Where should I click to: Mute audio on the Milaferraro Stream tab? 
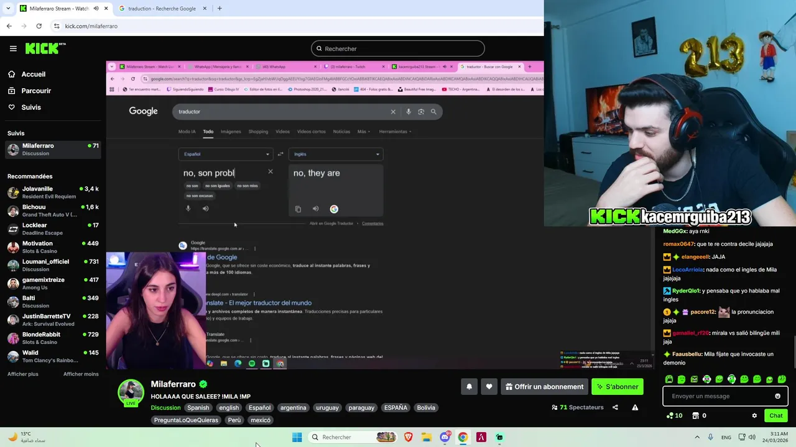[96, 8]
